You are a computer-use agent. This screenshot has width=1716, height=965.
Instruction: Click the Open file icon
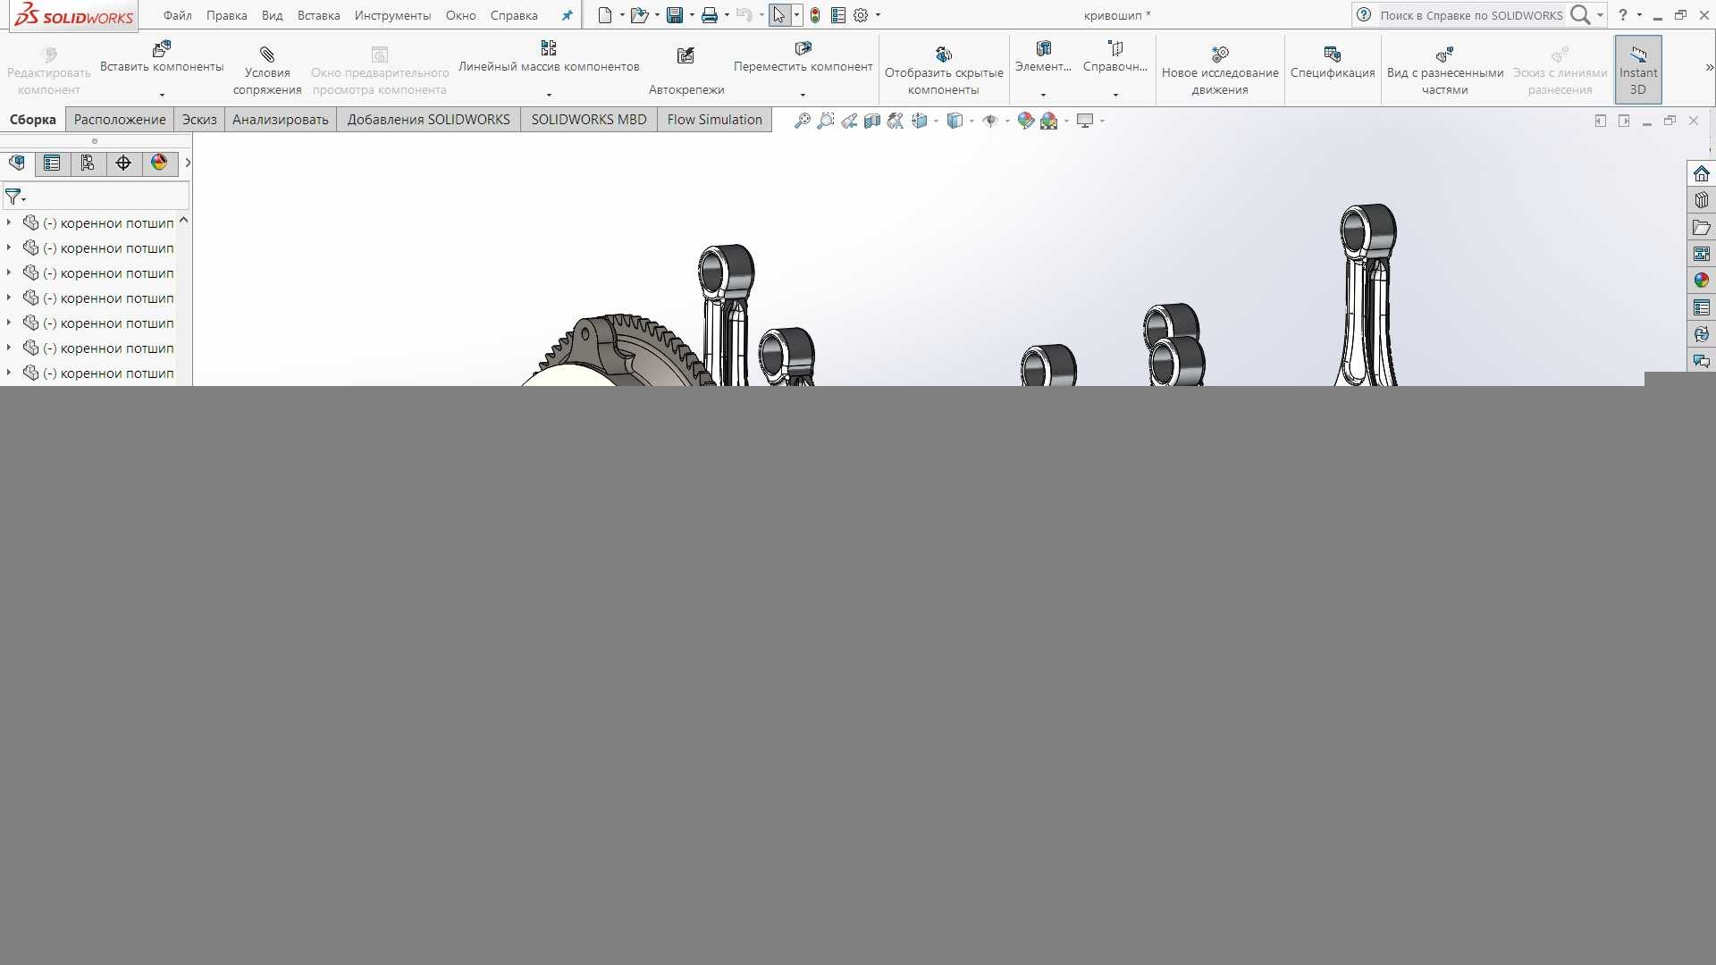pyautogui.click(x=639, y=15)
